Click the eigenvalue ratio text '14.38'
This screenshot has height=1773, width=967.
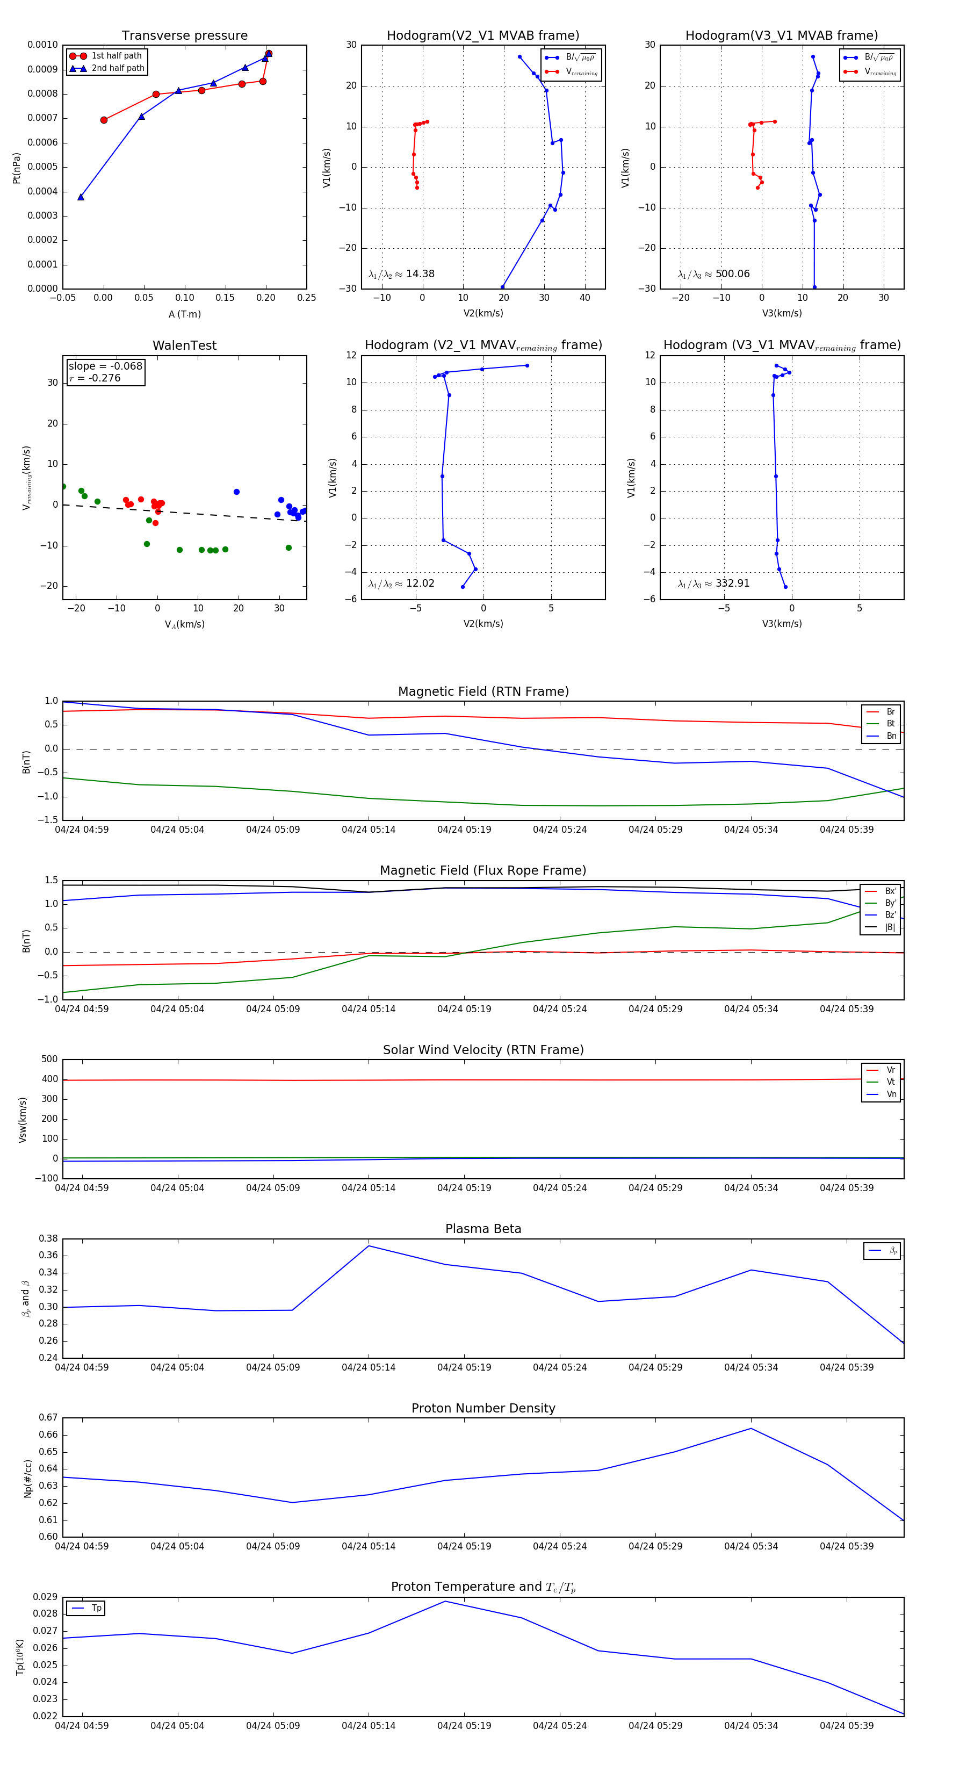tap(420, 274)
